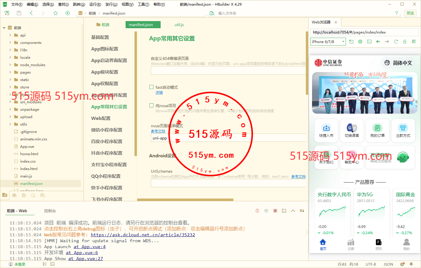Screen dimensions: 421x268
Task: Click the QR code icon in browser toolbar
Action: (x=414, y=42)
